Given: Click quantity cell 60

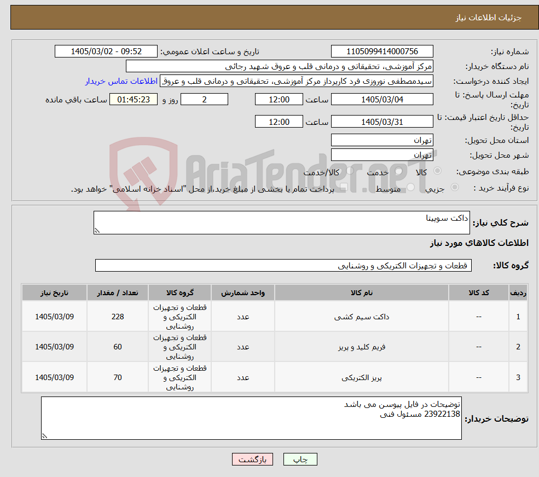Looking at the screenshot, I should coord(118,347).
